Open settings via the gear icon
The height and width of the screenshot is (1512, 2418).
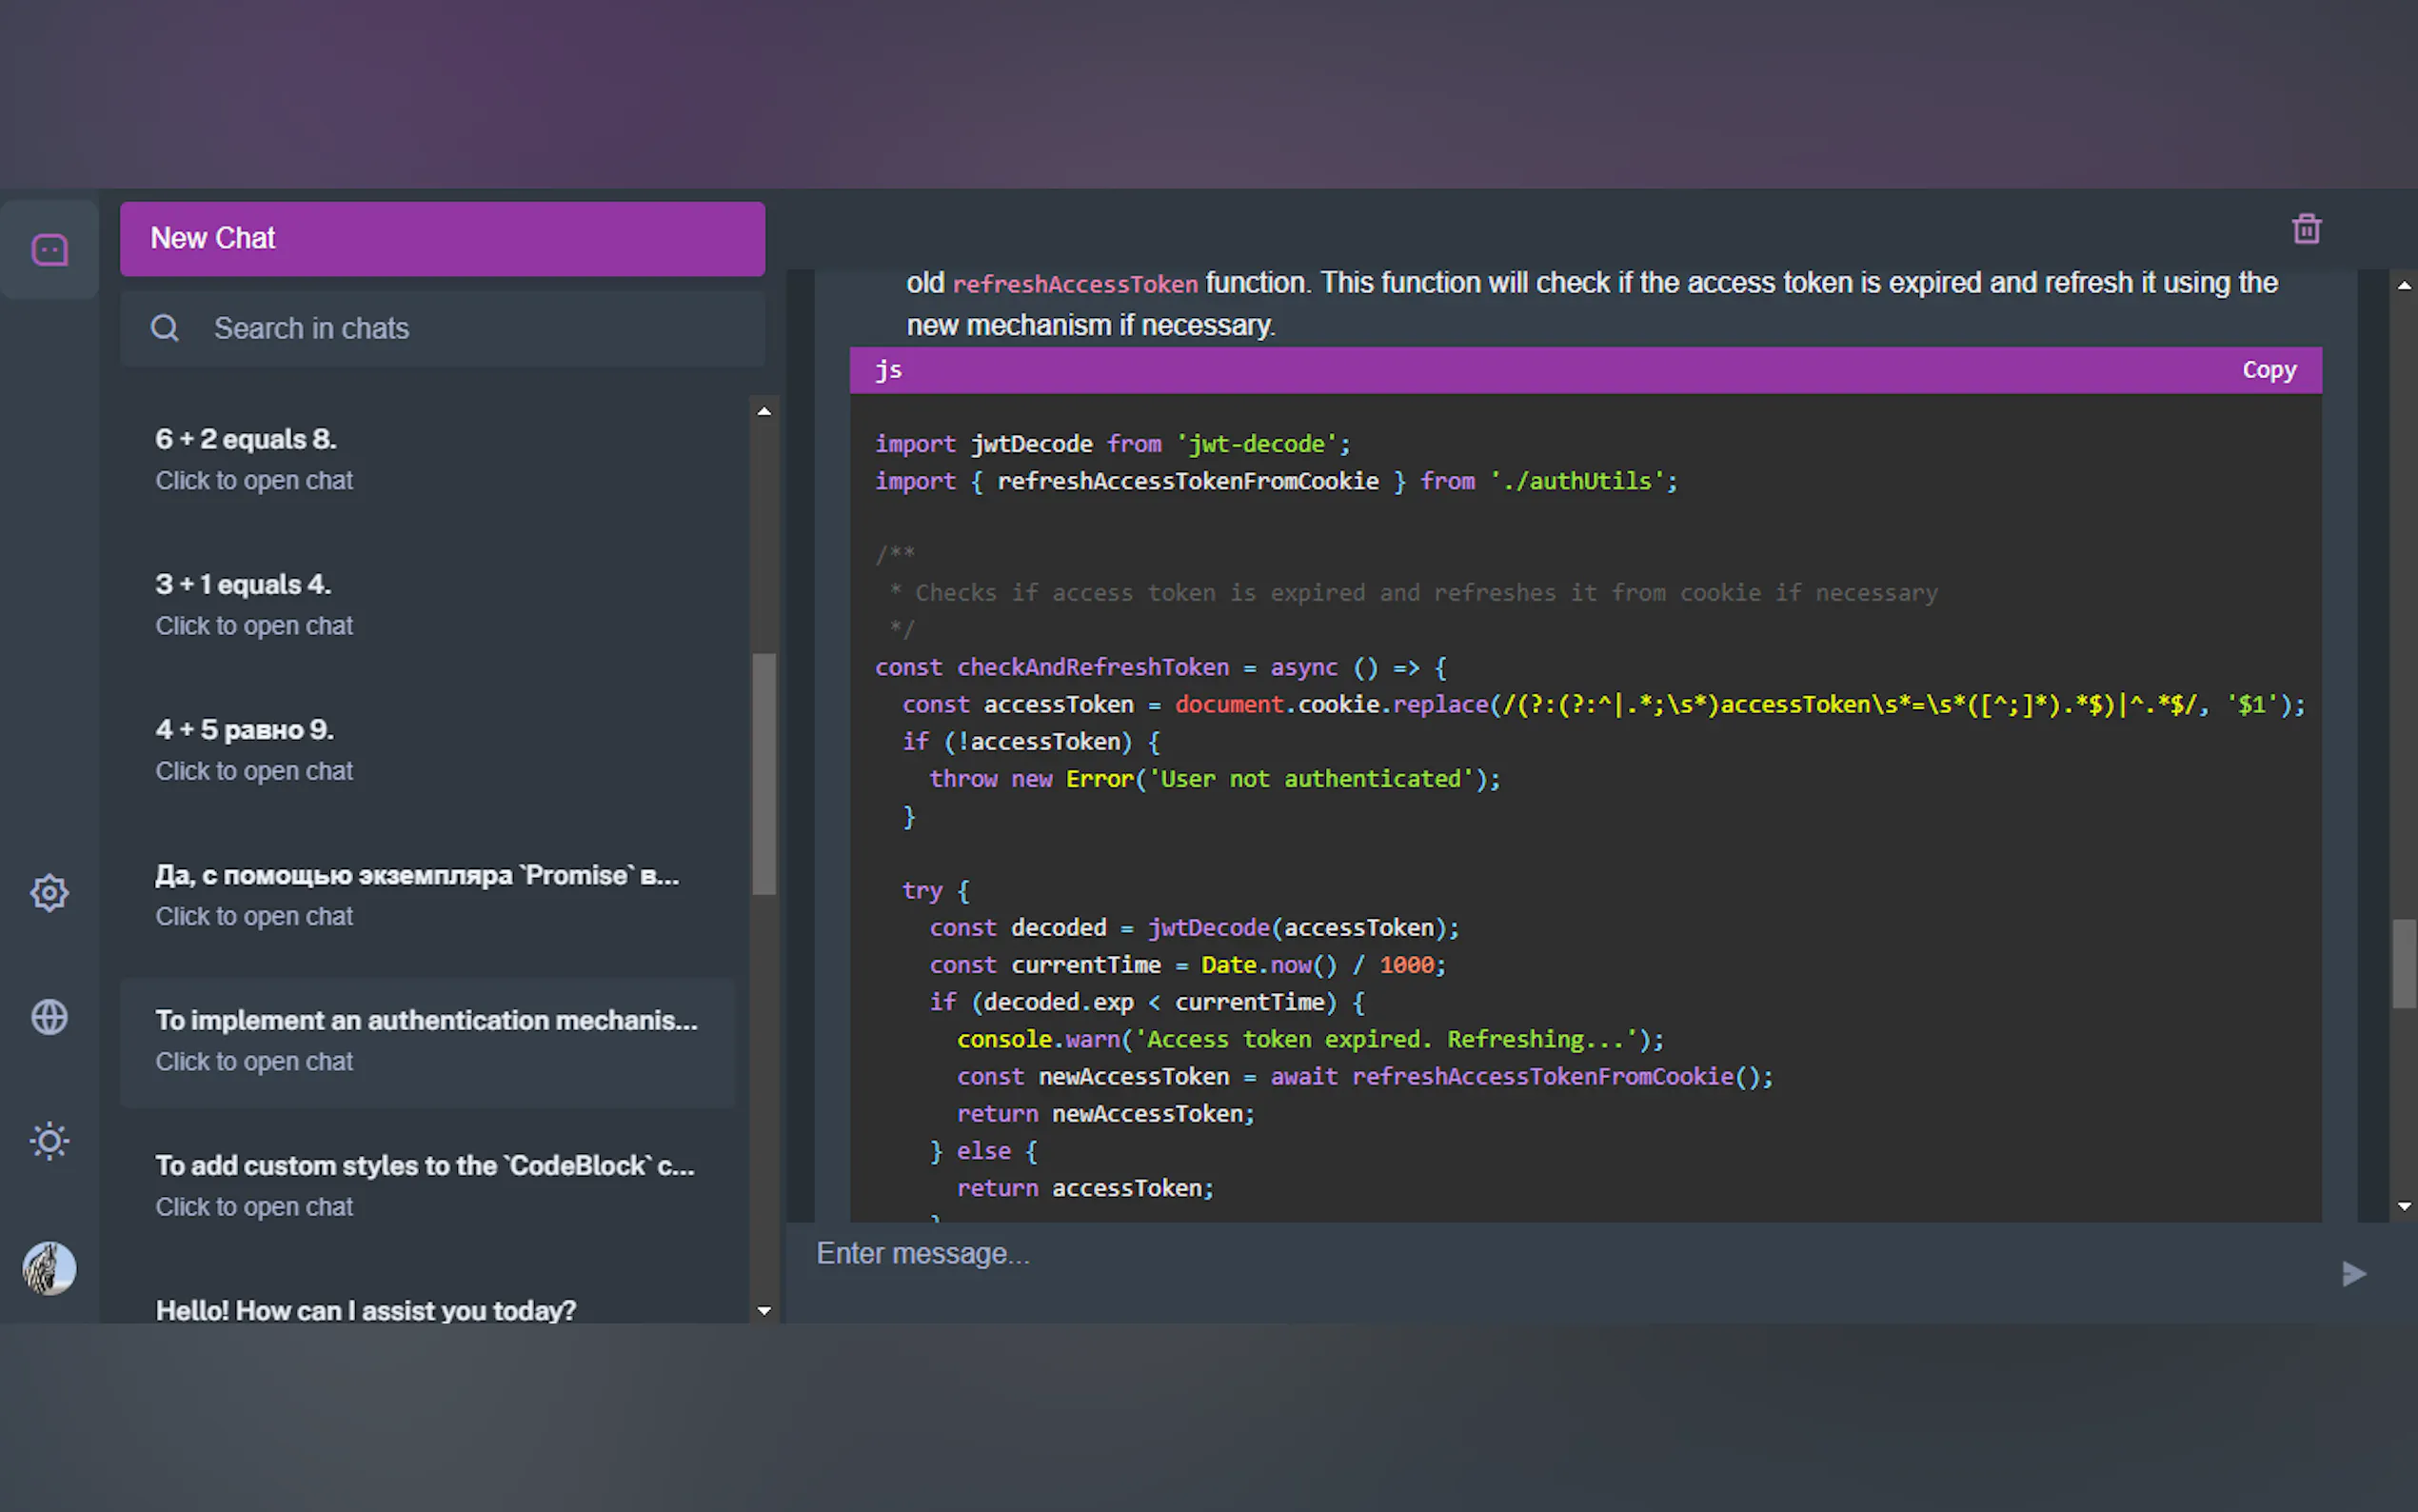(49, 892)
